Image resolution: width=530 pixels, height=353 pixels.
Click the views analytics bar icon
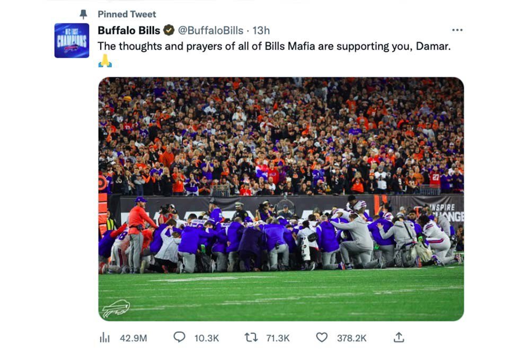pos(104,337)
